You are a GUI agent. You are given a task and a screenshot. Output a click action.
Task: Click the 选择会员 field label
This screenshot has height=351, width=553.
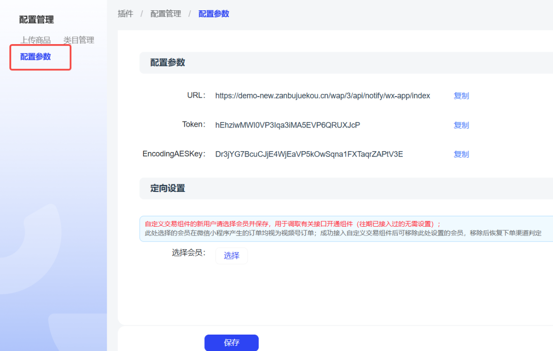(x=188, y=253)
